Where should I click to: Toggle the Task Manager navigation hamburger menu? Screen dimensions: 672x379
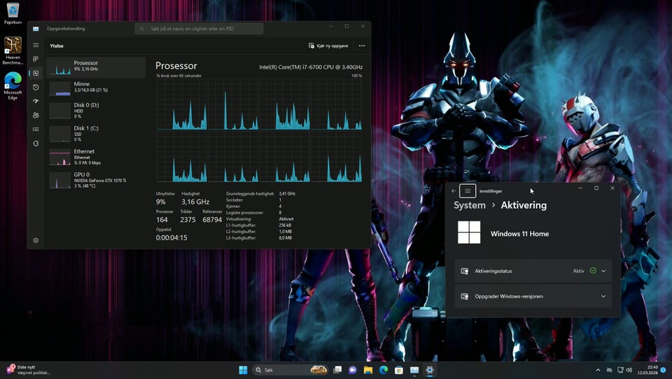click(36, 46)
